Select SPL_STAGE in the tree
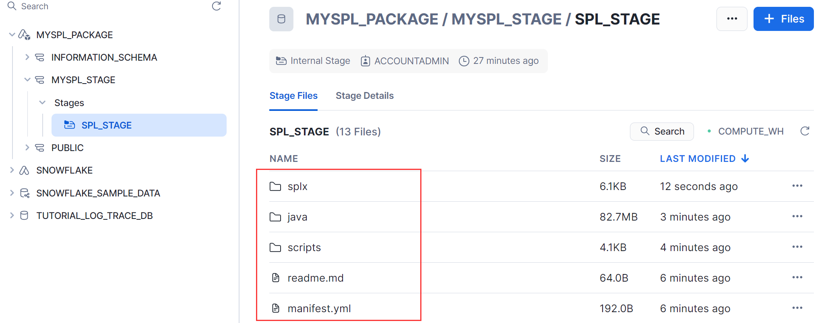 (106, 125)
